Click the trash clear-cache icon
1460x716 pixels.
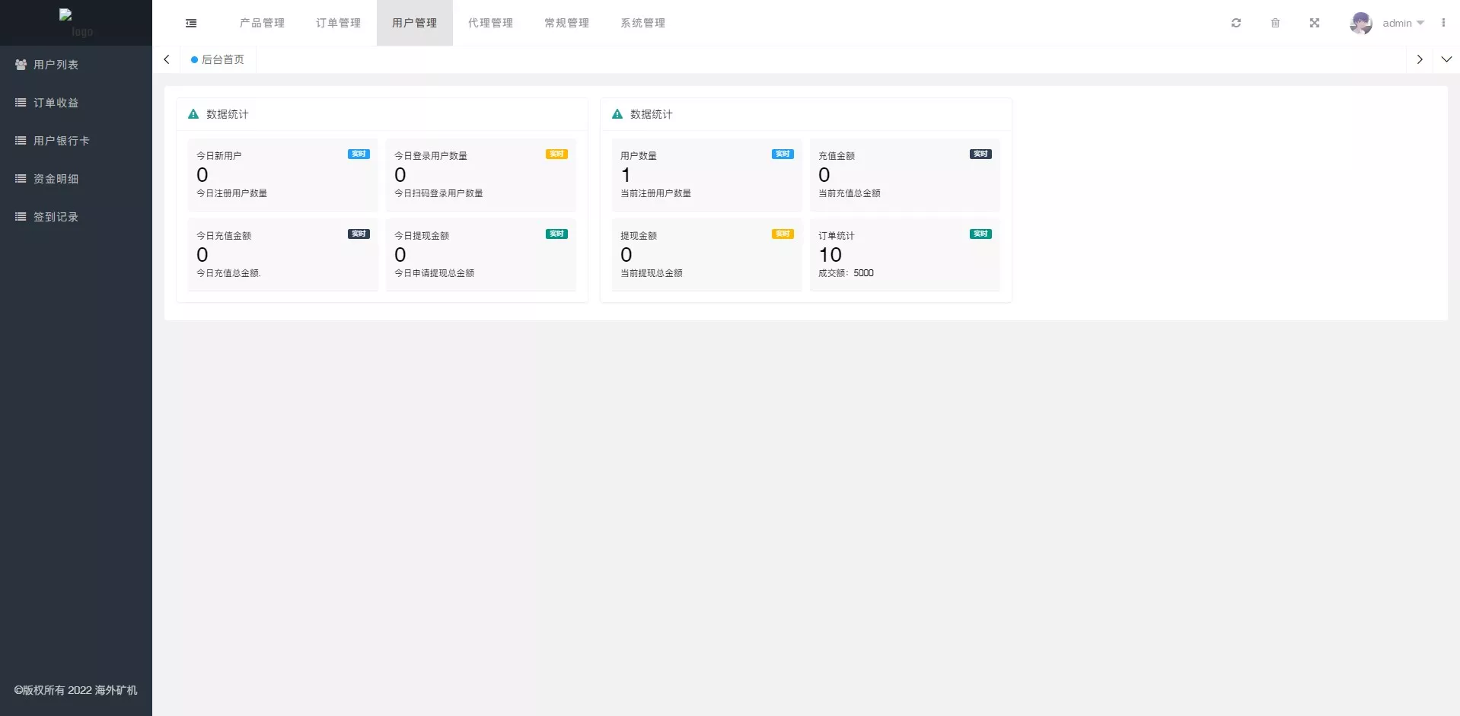(1275, 23)
